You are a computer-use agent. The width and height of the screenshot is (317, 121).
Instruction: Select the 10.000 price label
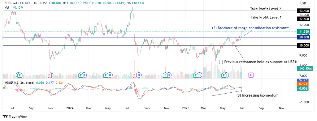pyautogui.click(x=303, y=46)
